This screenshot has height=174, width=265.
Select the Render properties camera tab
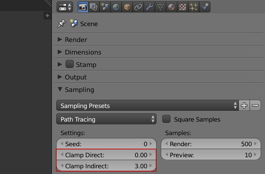pyautogui.click(x=83, y=7)
